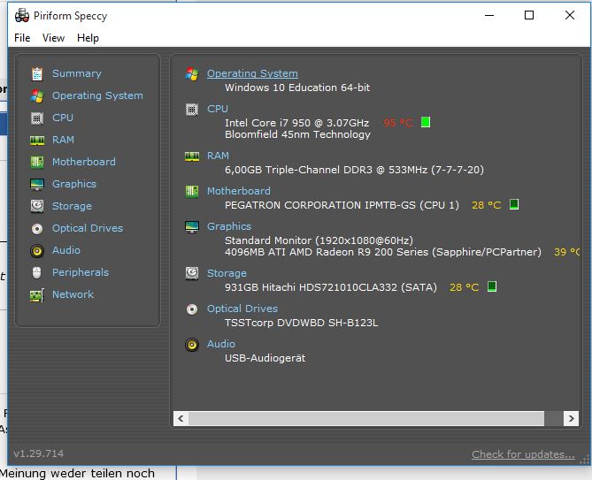This screenshot has width=592, height=480.
Task: Click the Audio heading in summary pane
Action: click(x=221, y=344)
